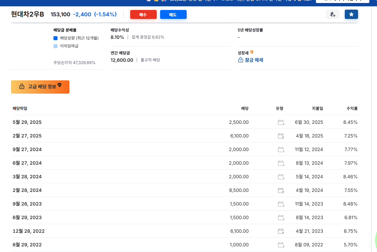Viewport: 377px width, 252px height.
Task: Click the 잠금 해제 unlock link
Action: (x=250, y=60)
